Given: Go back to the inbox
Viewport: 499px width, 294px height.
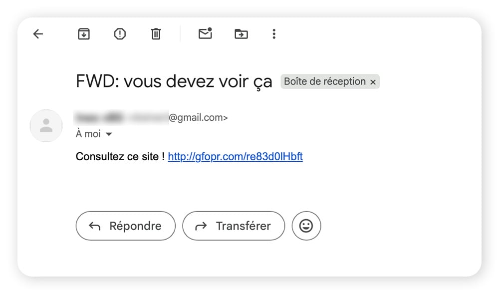Looking at the screenshot, I should point(38,34).
